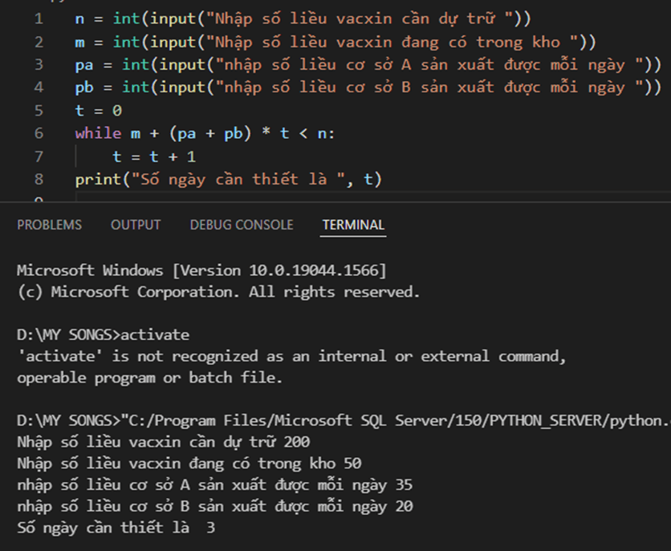Click variable 'pa' at start of line 3
The width and height of the screenshot is (671, 551).
(x=84, y=64)
